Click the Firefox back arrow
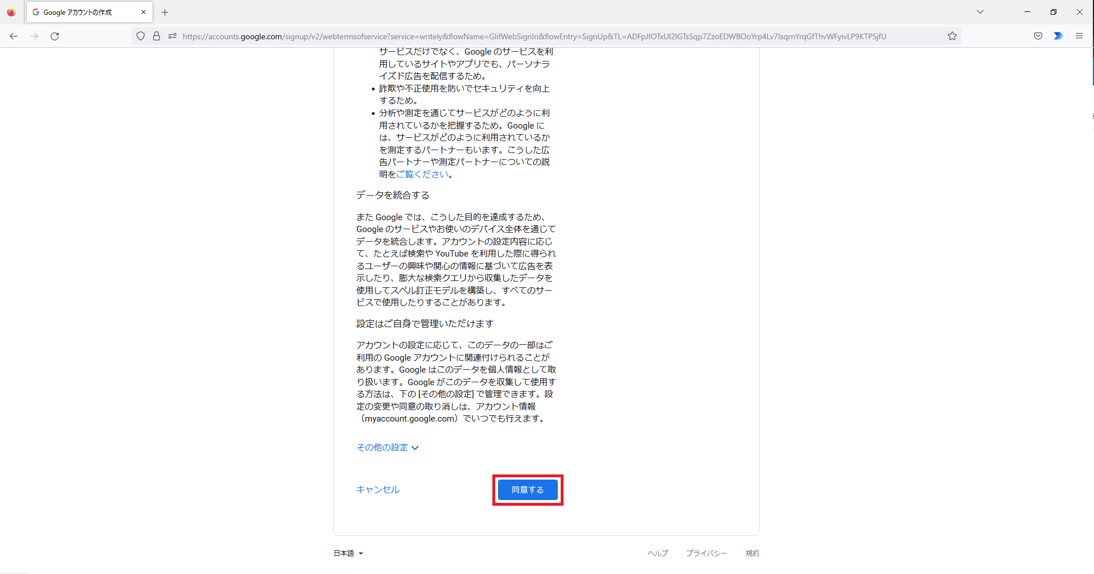1094x574 pixels. click(14, 36)
